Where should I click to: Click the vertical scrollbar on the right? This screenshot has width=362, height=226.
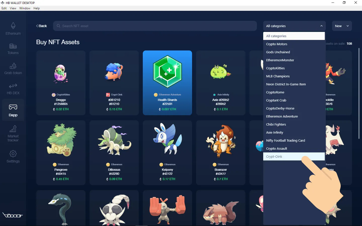[x=359, y=93]
